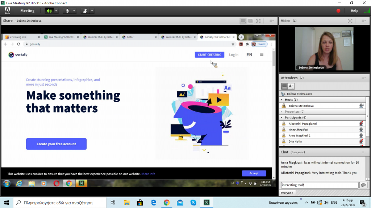Screen dimensions: 371x208
Task: Make the Share pod full screen
Action: tap(258, 21)
